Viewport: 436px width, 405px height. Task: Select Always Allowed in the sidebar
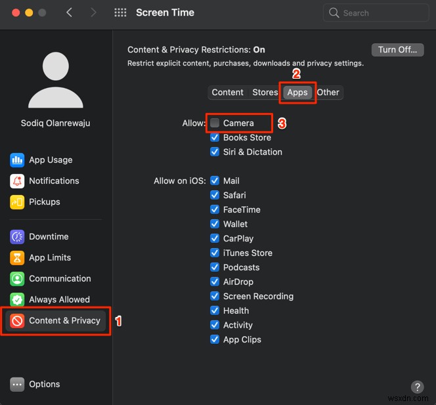[56, 300]
